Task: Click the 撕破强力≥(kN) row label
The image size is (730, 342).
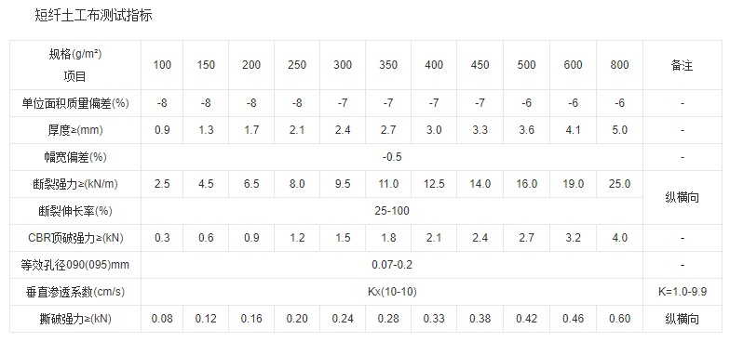Action: (75, 319)
